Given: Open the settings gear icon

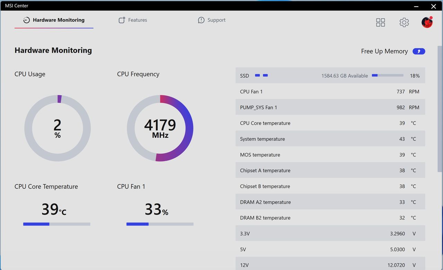Looking at the screenshot, I should [404, 22].
